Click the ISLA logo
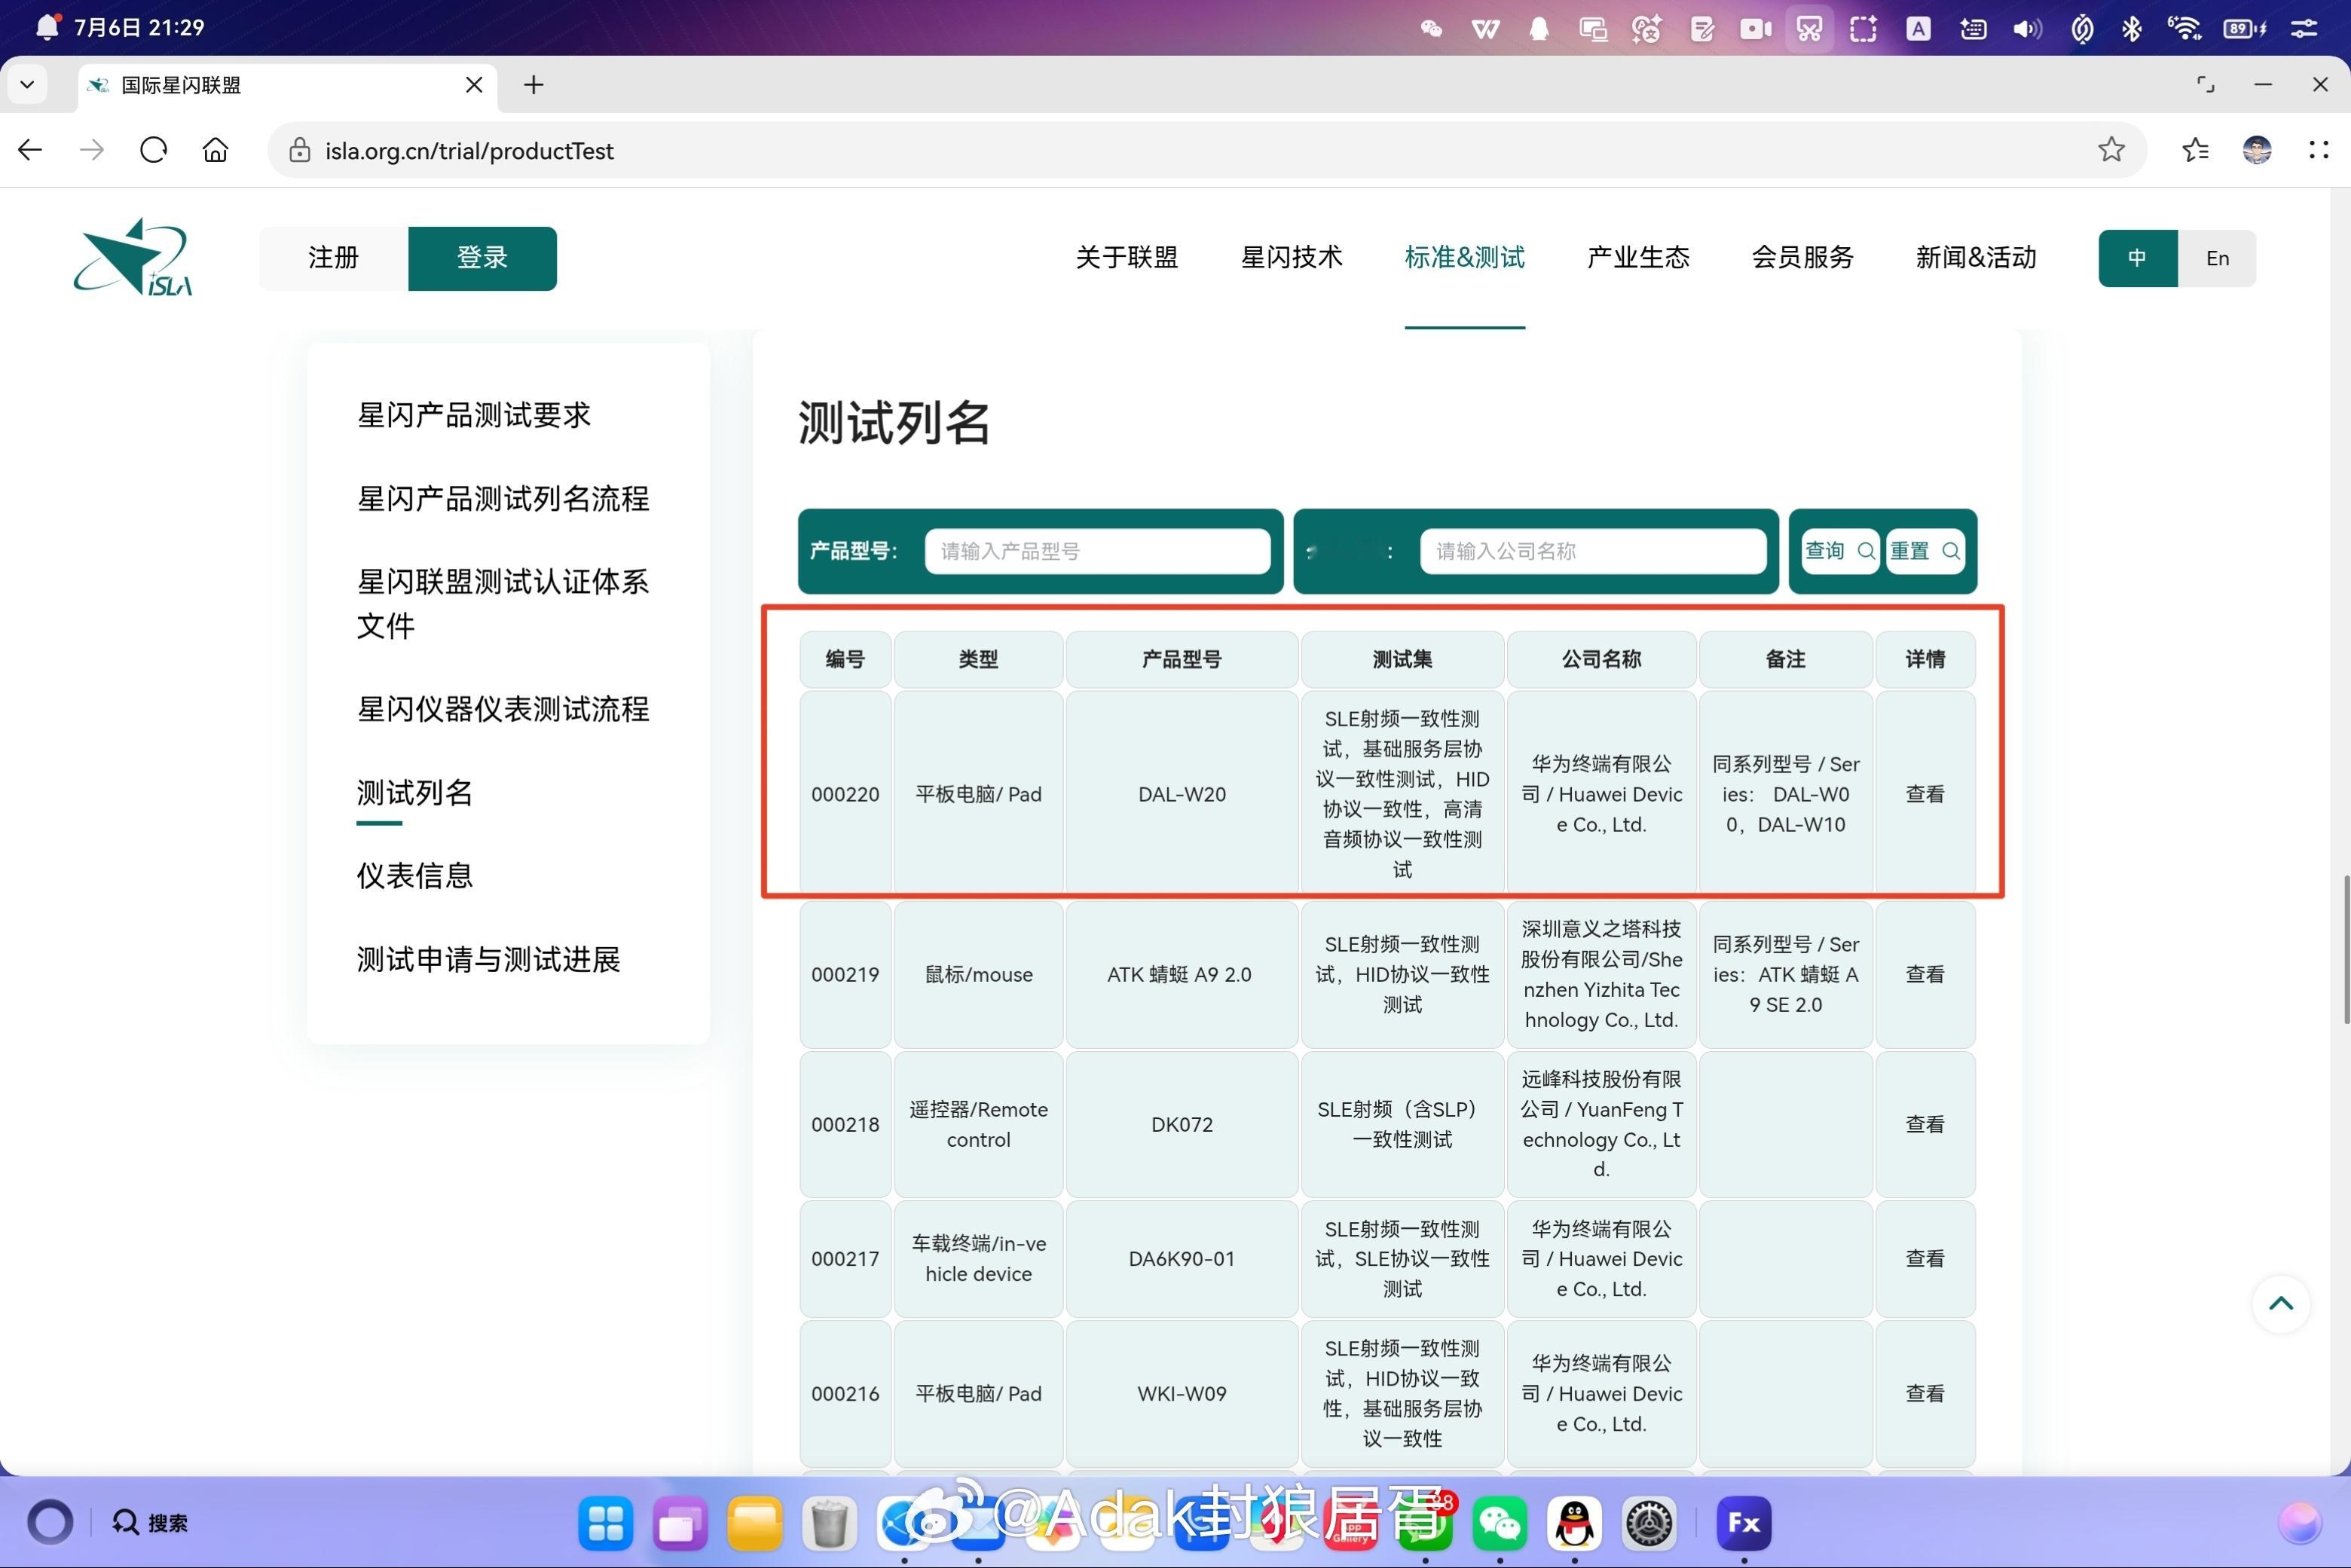This screenshot has height=1568, width=2351. (133, 257)
